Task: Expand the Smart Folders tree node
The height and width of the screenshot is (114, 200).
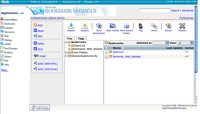Action: [66, 53]
